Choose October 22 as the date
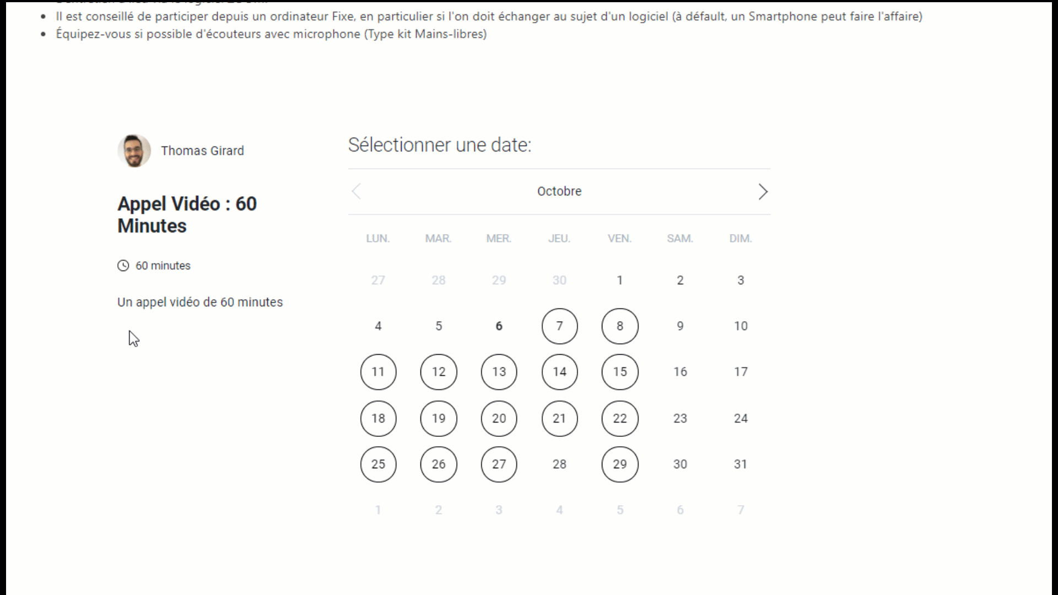This screenshot has width=1058, height=595. click(x=620, y=418)
